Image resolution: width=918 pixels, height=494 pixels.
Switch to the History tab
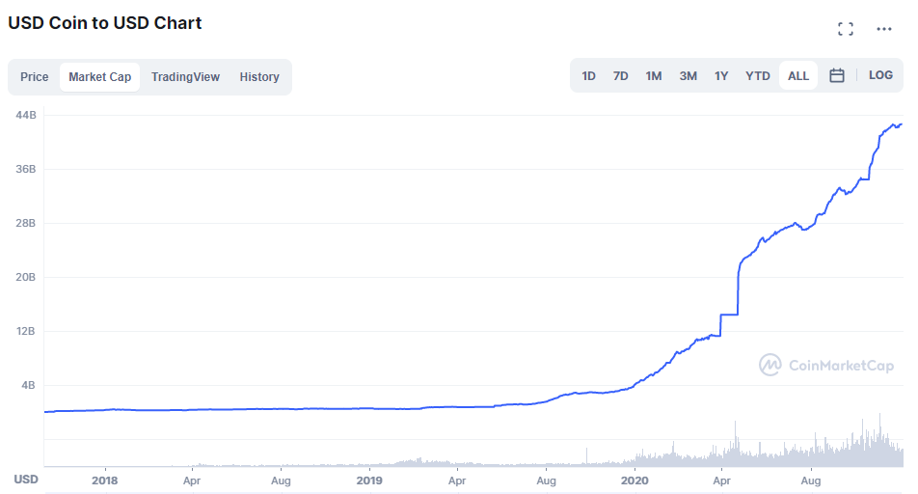259,77
